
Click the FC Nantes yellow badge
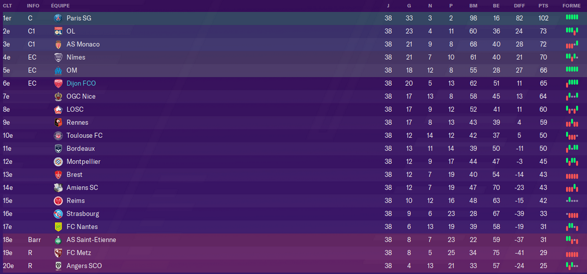58,227
